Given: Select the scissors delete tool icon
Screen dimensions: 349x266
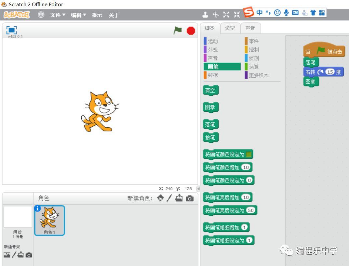Looking at the screenshot, I should point(215,15).
